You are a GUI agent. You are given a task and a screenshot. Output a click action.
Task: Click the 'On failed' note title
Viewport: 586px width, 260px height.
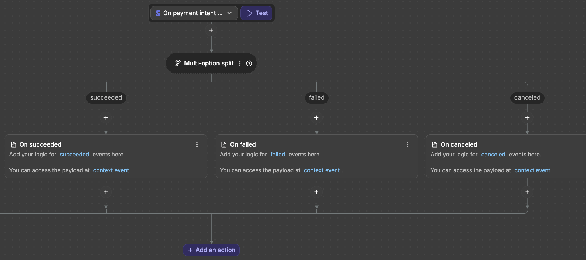[243, 144]
